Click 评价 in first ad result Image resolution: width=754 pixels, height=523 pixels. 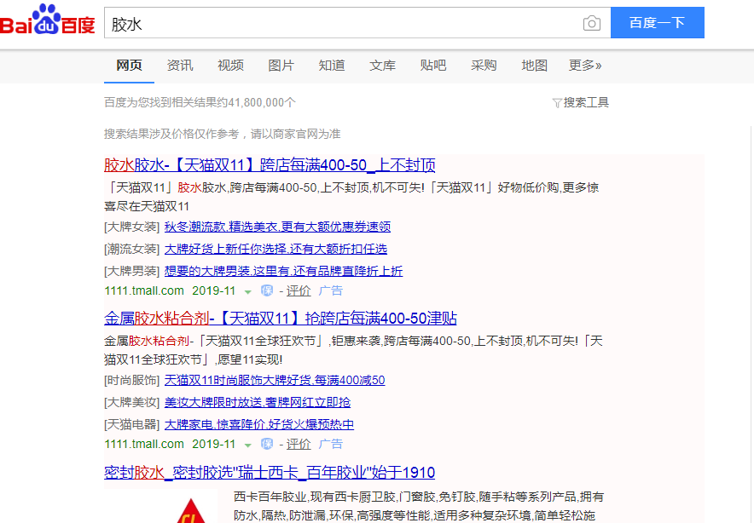[x=299, y=290]
